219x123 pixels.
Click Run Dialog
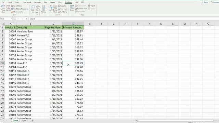(63, 12)
